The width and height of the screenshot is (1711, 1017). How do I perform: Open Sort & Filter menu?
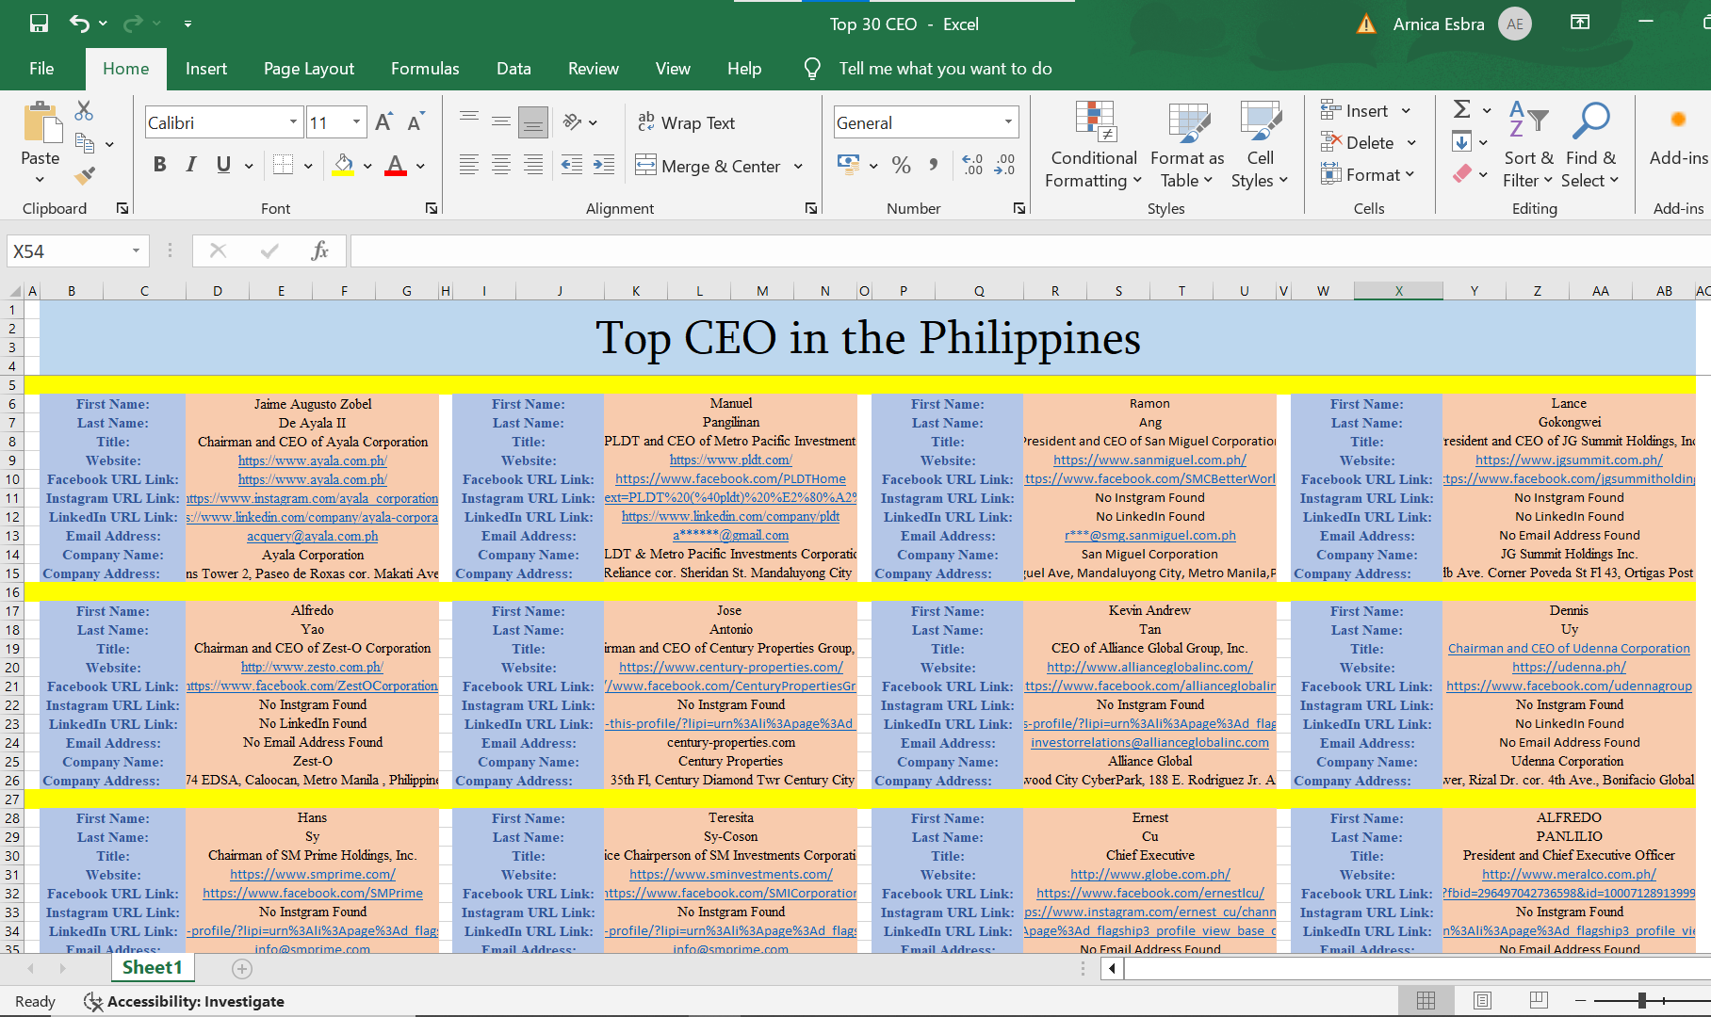click(1527, 145)
